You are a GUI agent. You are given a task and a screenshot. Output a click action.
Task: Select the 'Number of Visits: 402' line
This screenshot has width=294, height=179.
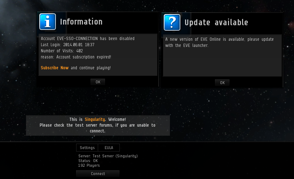[x=62, y=51]
